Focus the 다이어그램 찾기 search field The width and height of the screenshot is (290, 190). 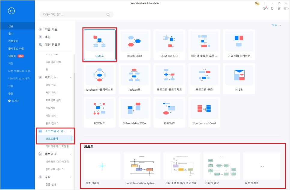click(76, 14)
